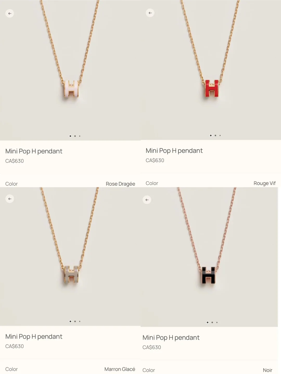281x374 pixels.
Task: Open Mini Pop H pendant title above Rose Dragée
Action: tap(34, 151)
